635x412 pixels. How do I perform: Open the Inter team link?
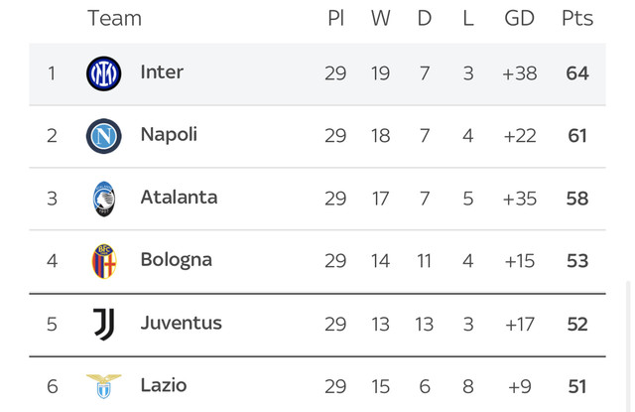[162, 72]
